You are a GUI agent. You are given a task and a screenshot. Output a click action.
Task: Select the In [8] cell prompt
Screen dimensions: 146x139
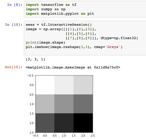point(15,5)
